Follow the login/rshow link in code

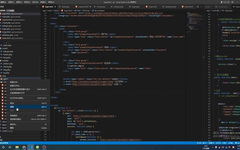93,82
